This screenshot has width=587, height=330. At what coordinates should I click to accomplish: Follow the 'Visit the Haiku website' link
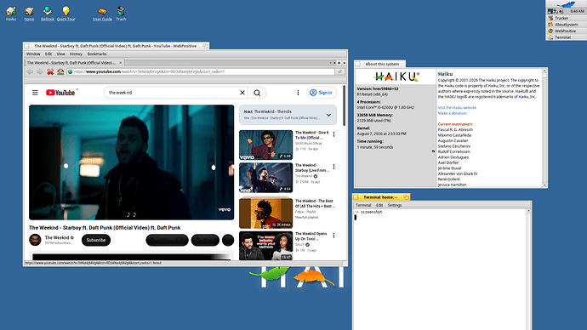(457, 108)
